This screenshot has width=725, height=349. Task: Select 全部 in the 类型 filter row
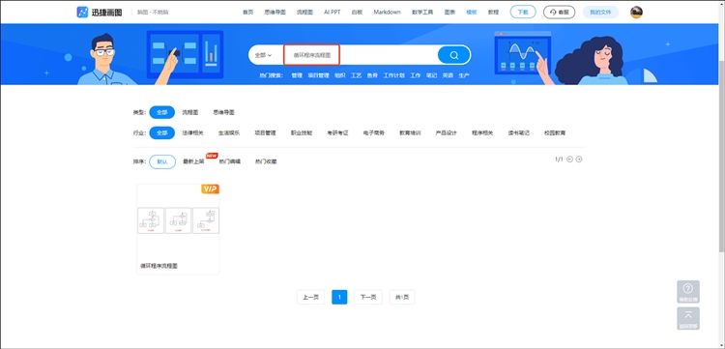pos(161,112)
